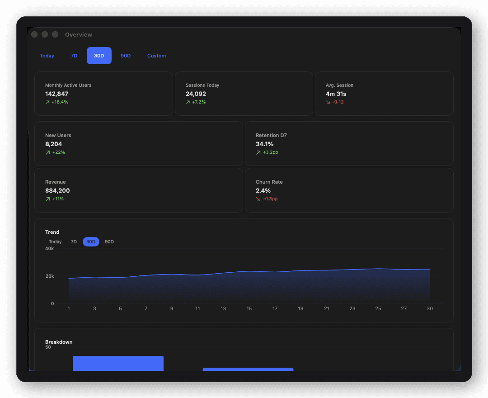The image size is (488, 398).
Task: Select 30D pill in the Trend chart
Action: click(x=91, y=242)
